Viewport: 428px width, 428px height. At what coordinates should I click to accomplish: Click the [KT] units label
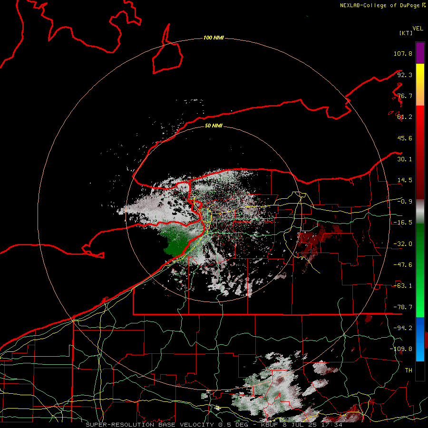[406, 33]
